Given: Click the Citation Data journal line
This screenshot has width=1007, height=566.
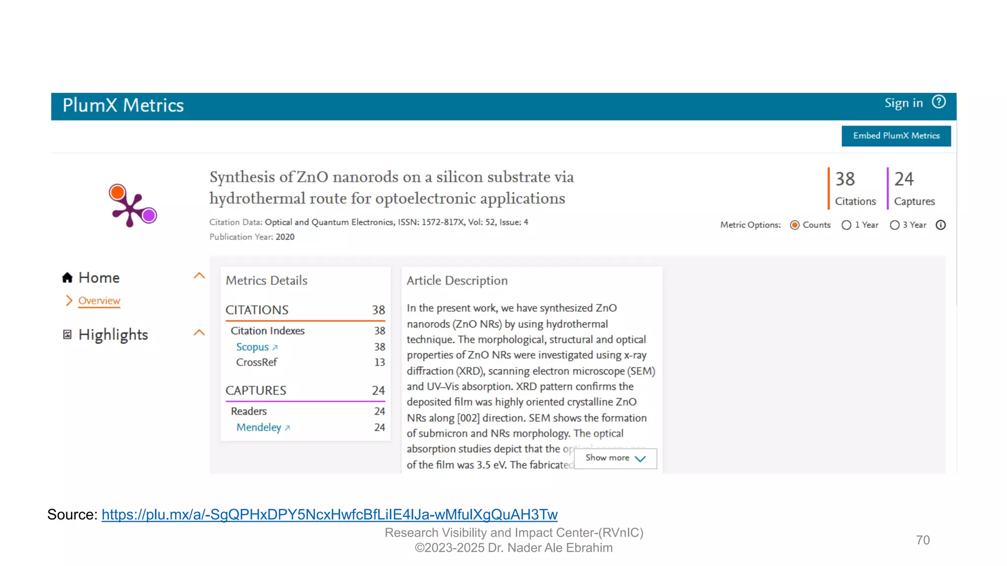Looking at the screenshot, I should coord(369,222).
